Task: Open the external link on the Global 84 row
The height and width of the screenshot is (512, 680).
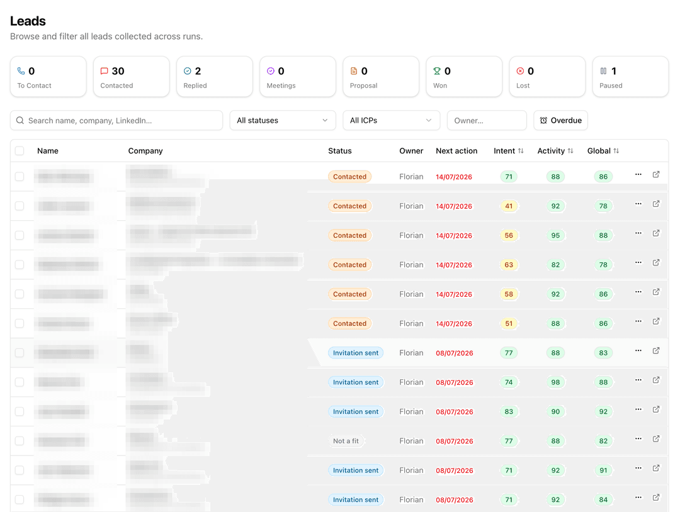Action: pyautogui.click(x=656, y=498)
